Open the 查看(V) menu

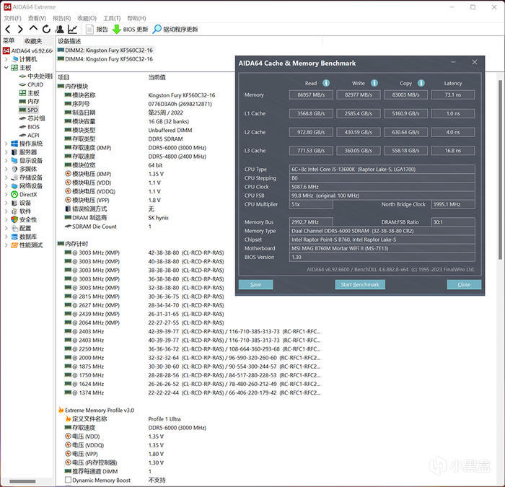tap(37, 18)
